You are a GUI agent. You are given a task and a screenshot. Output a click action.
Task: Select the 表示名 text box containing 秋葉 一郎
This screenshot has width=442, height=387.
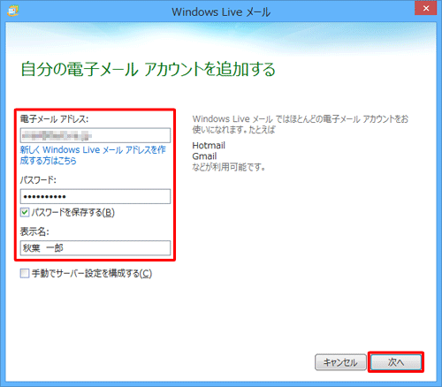(x=95, y=248)
